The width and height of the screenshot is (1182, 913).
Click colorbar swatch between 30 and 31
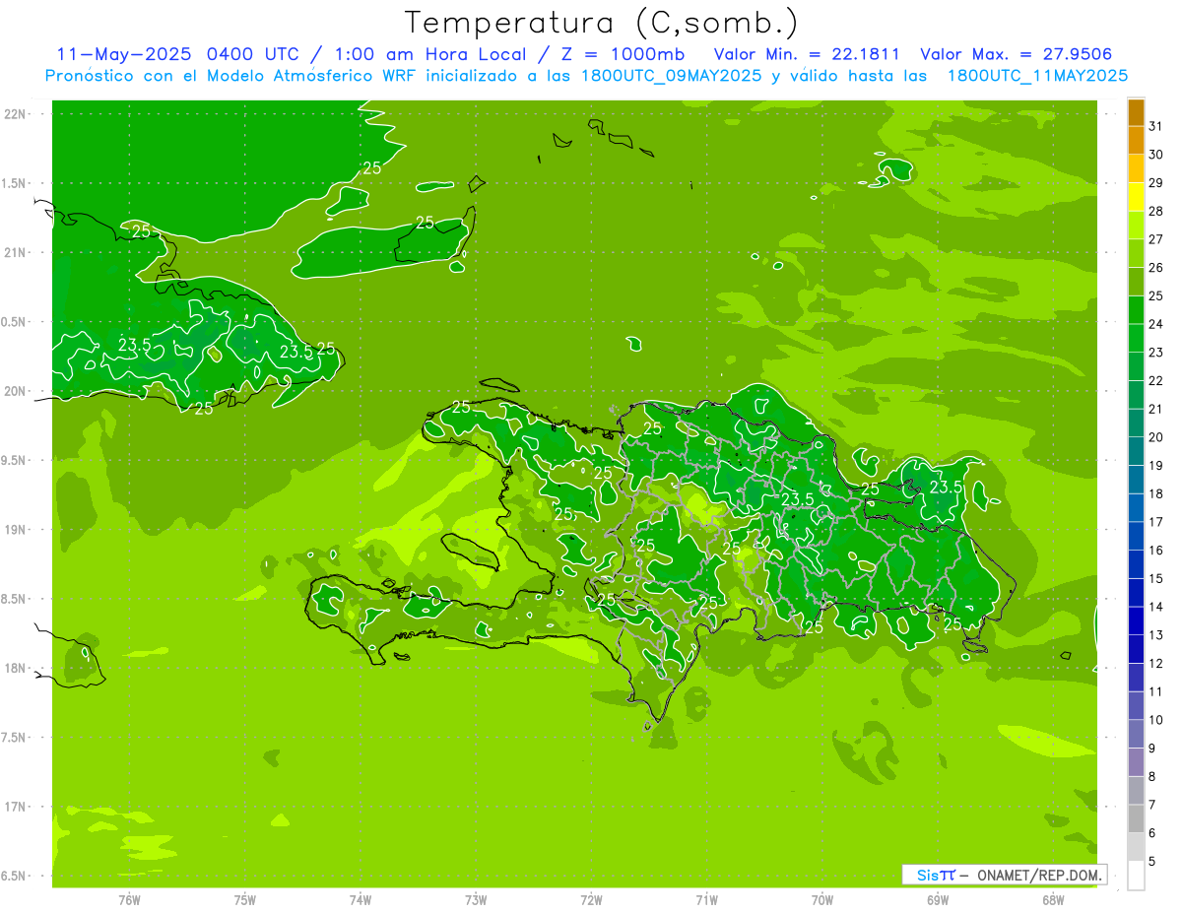(1136, 141)
